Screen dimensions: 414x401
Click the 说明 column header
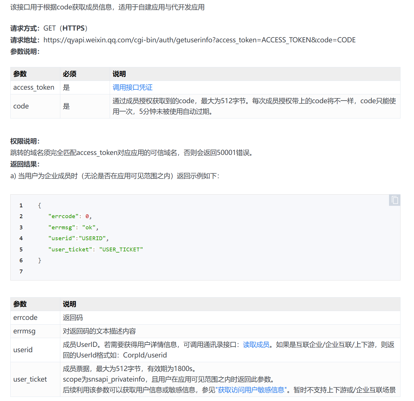click(x=119, y=74)
